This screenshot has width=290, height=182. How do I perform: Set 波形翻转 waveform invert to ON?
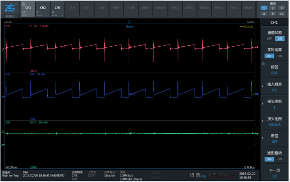click(x=279, y=159)
